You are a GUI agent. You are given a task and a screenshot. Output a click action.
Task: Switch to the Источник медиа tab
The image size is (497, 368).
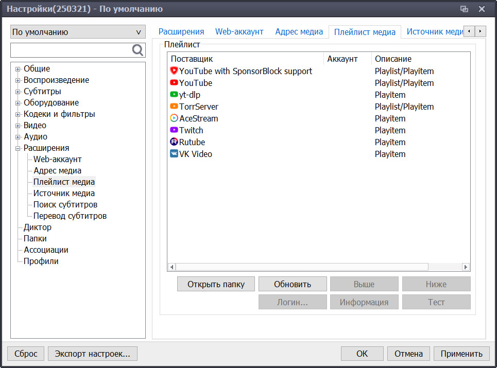point(435,32)
